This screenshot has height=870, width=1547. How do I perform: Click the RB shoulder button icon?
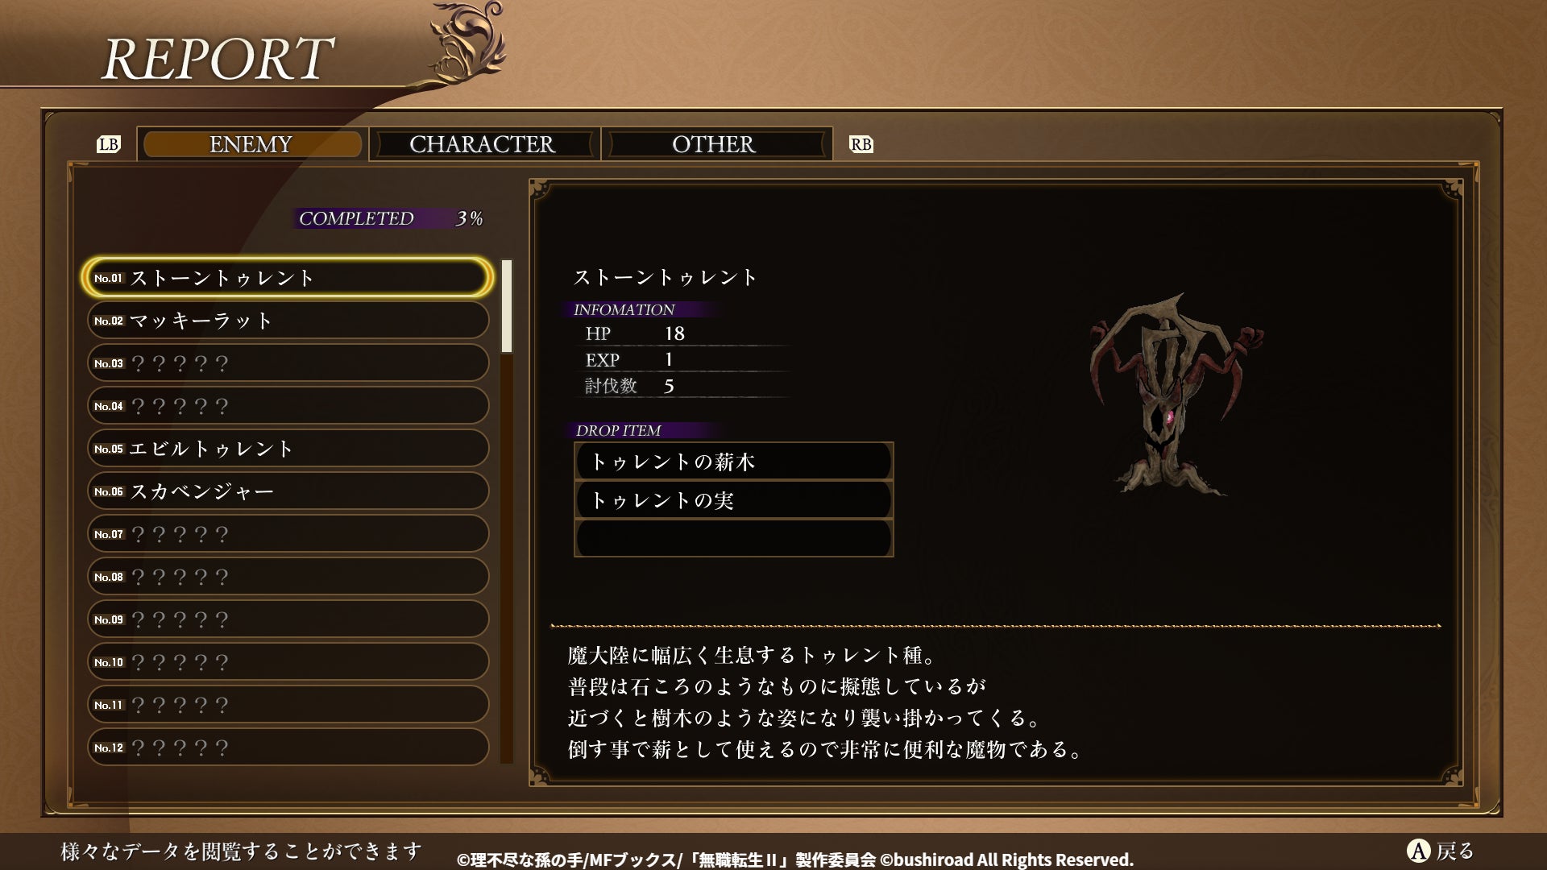pyautogui.click(x=861, y=144)
